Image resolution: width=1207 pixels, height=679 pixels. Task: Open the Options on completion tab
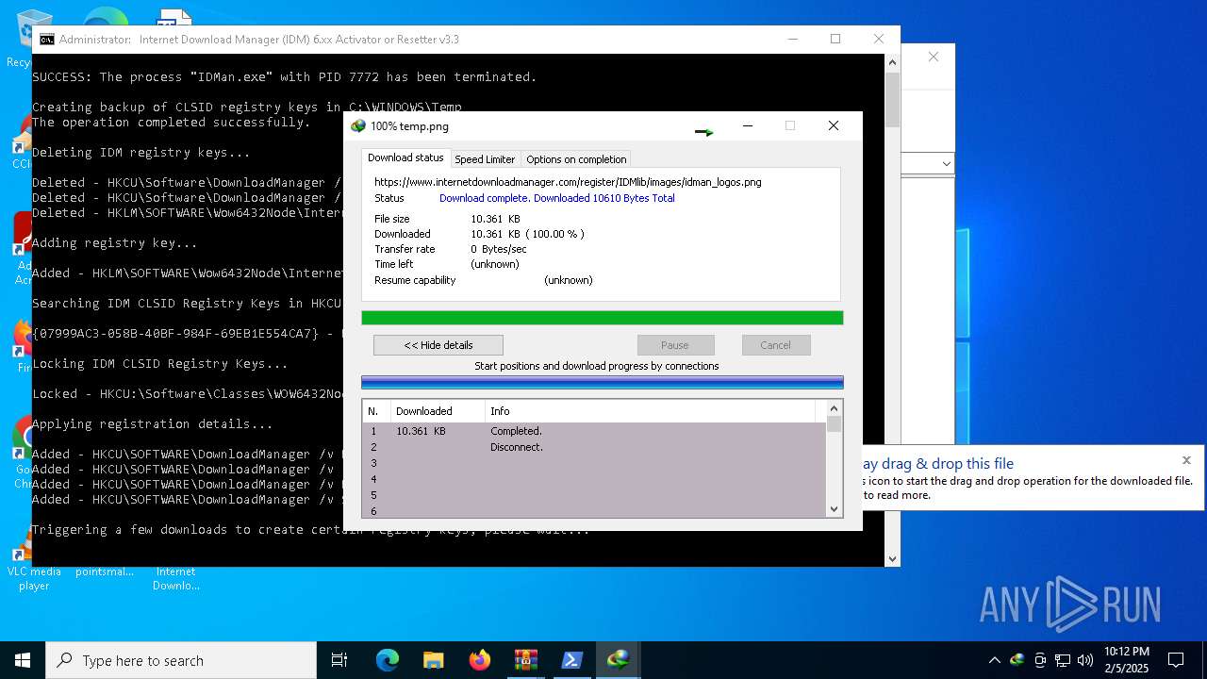point(576,159)
